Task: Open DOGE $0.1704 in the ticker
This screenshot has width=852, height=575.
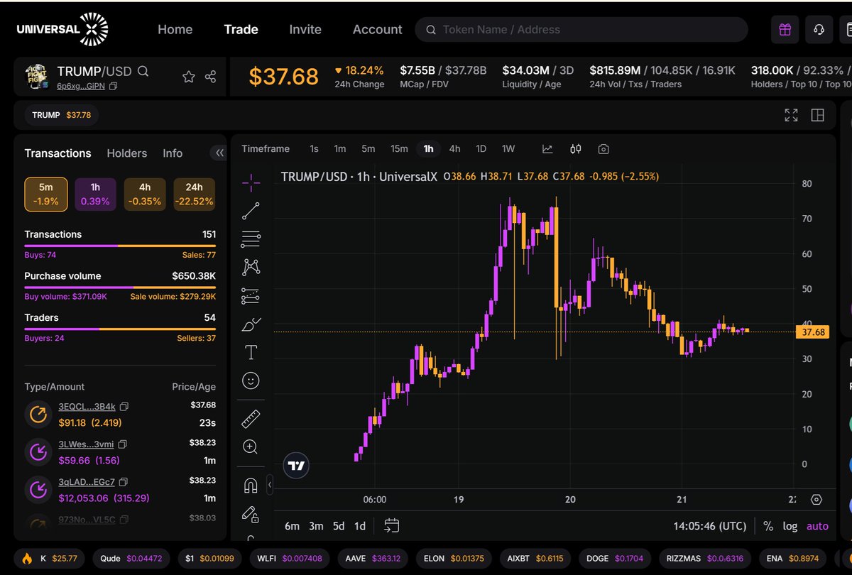Action: tap(614, 558)
